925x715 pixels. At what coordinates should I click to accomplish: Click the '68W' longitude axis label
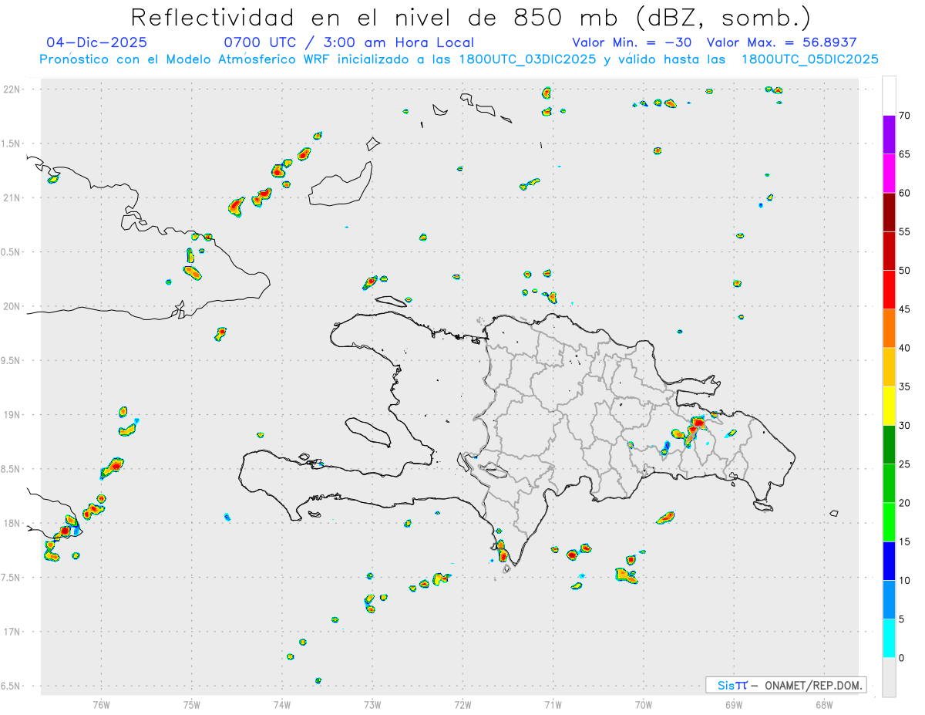[824, 704]
